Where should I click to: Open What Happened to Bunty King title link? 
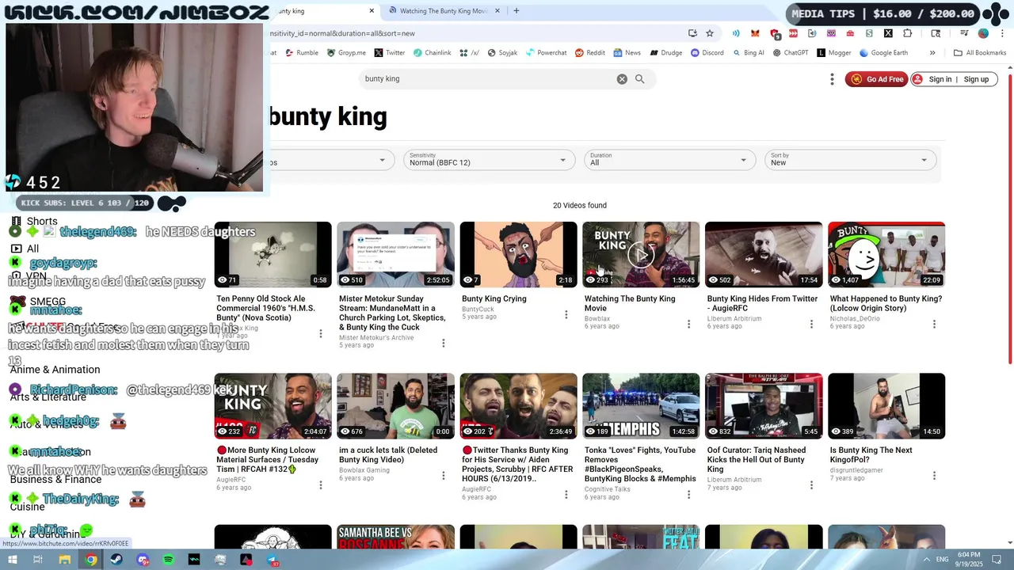coord(886,303)
